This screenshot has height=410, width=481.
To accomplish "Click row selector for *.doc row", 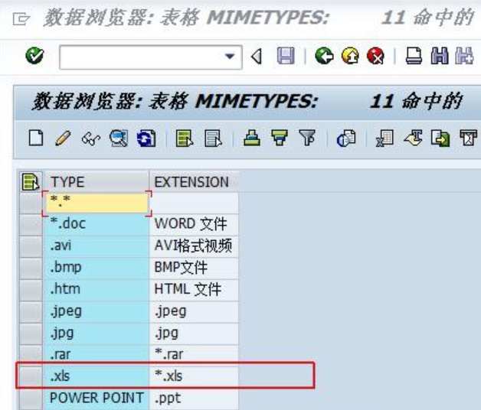I will click(x=31, y=225).
